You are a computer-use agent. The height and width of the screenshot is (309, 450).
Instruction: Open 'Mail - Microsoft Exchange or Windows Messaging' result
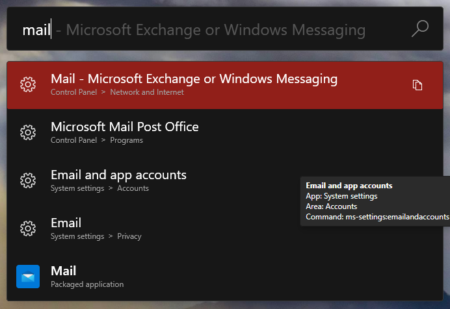pos(225,85)
